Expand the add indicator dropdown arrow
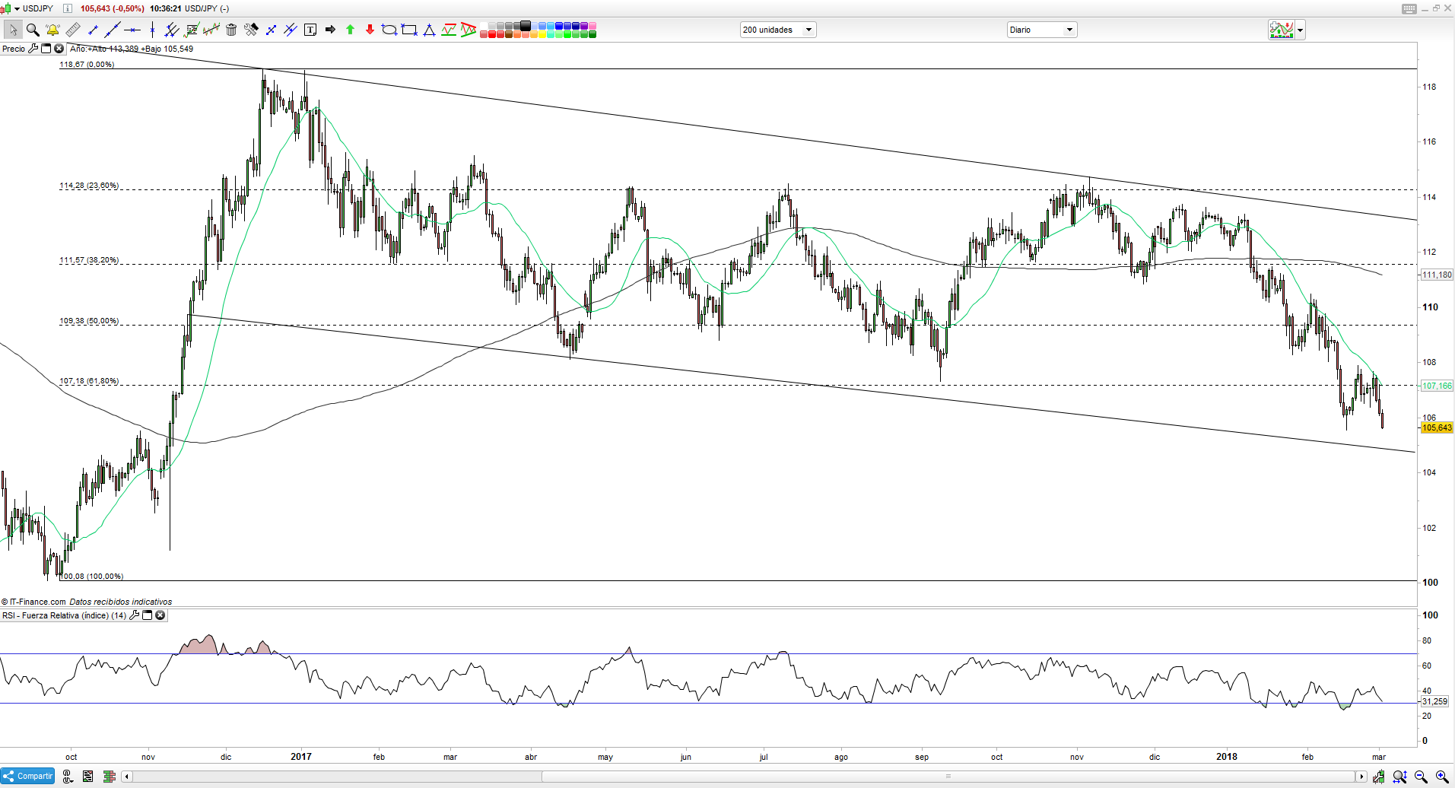Viewport: 1455px width, 788px height. coord(1301,30)
